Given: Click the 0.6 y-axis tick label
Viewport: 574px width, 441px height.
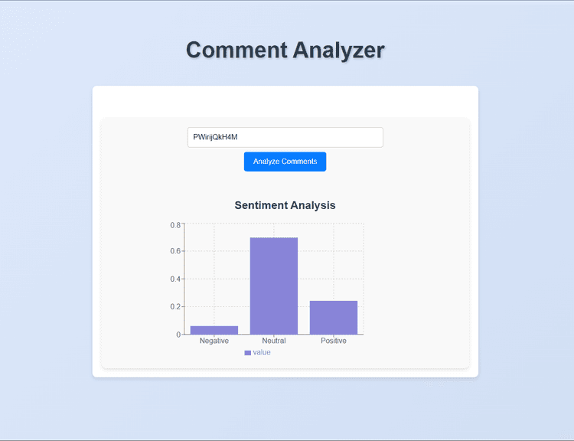Looking at the screenshot, I should tap(175, 251).
